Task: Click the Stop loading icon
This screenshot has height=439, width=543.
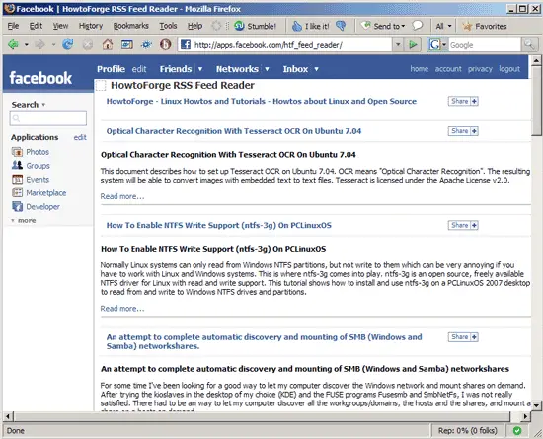Action: [88, 44]
